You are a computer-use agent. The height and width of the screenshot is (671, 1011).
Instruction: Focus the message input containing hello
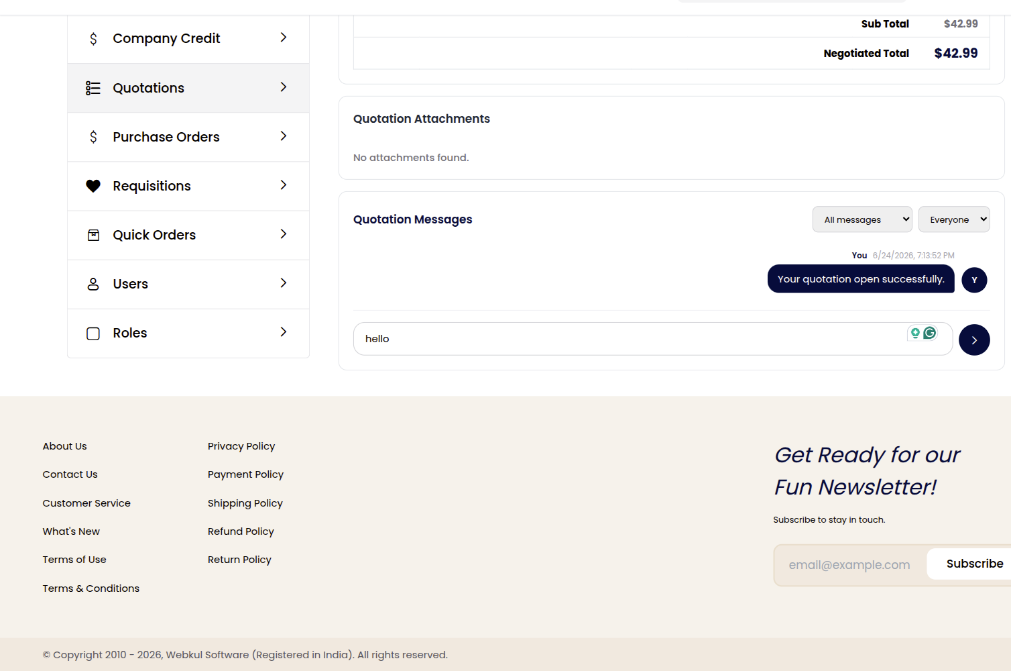653,339
